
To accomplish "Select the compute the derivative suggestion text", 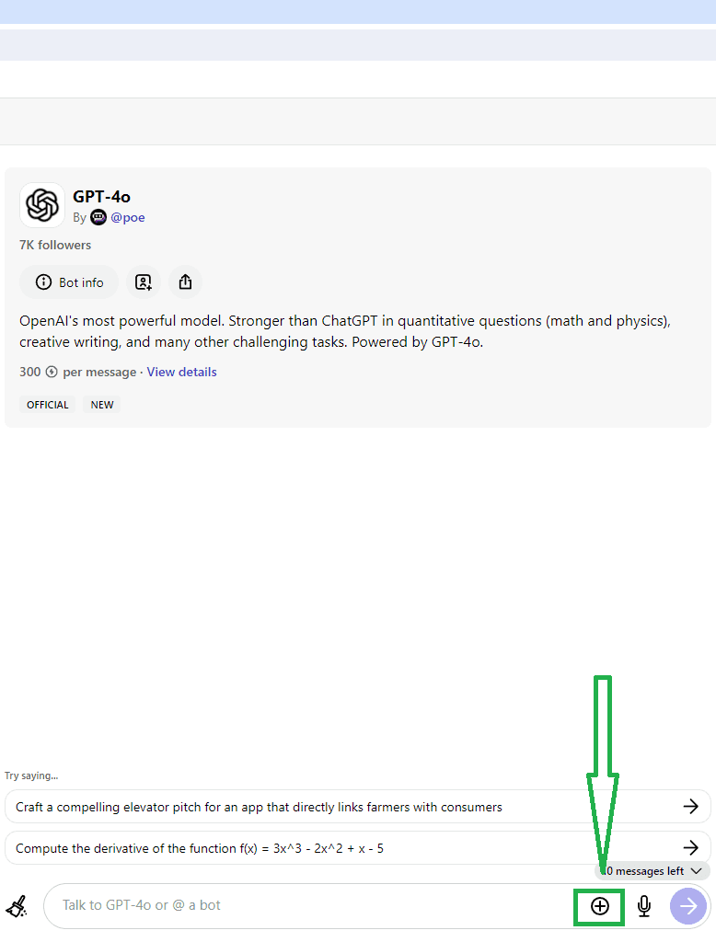I will click(x=200, y=848).
